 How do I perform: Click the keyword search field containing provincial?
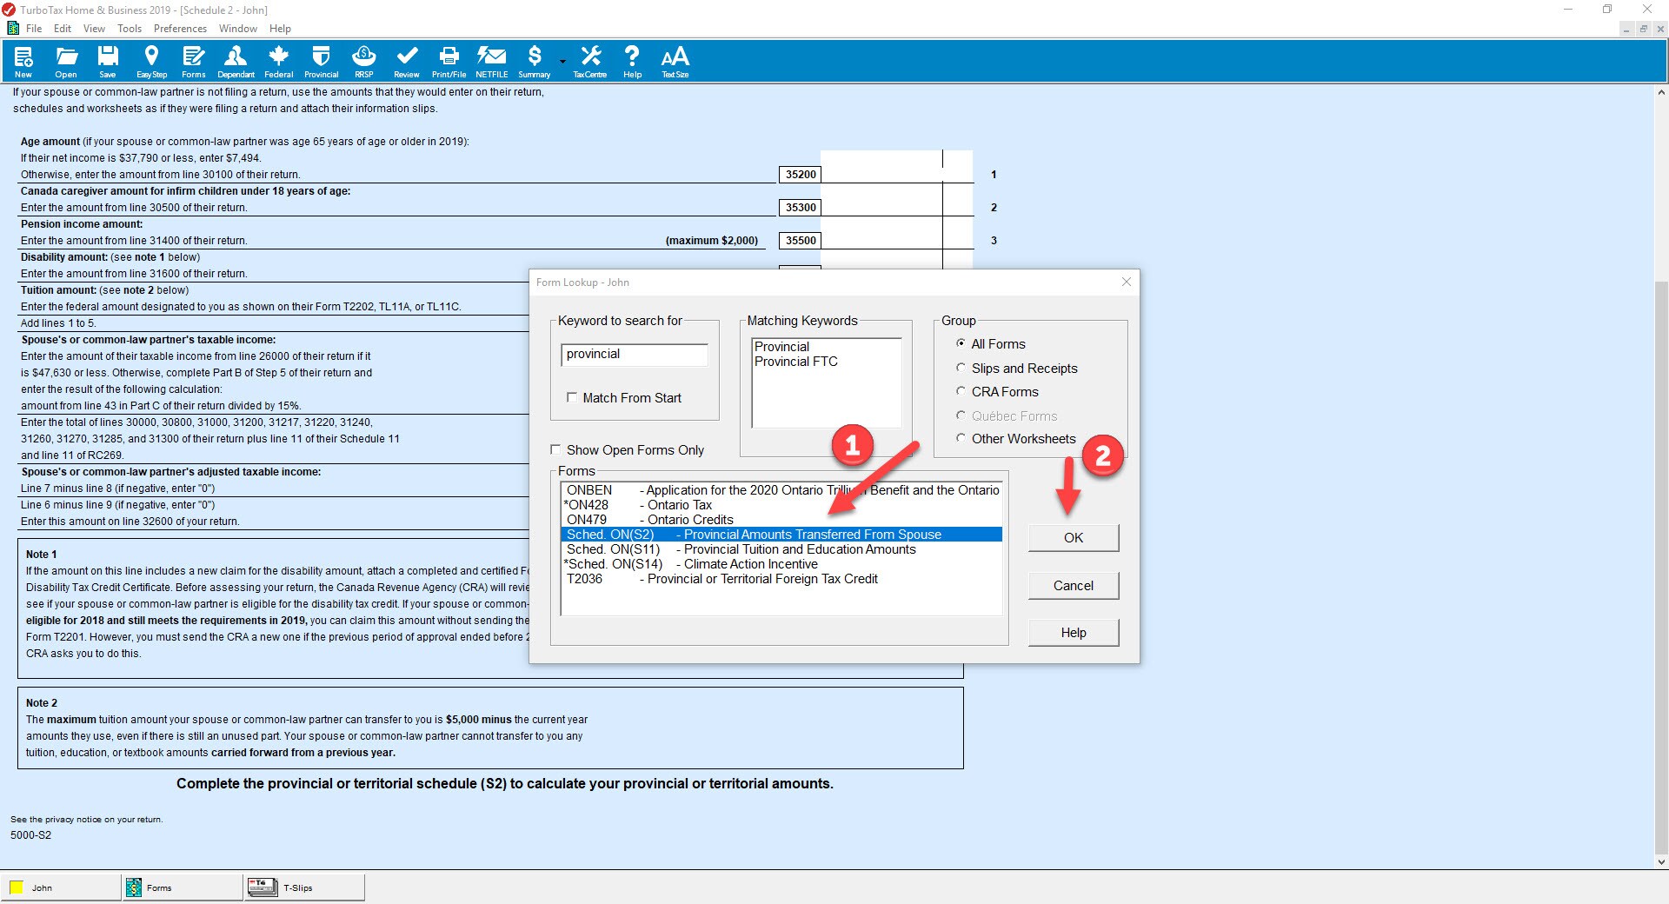point(635,355)
